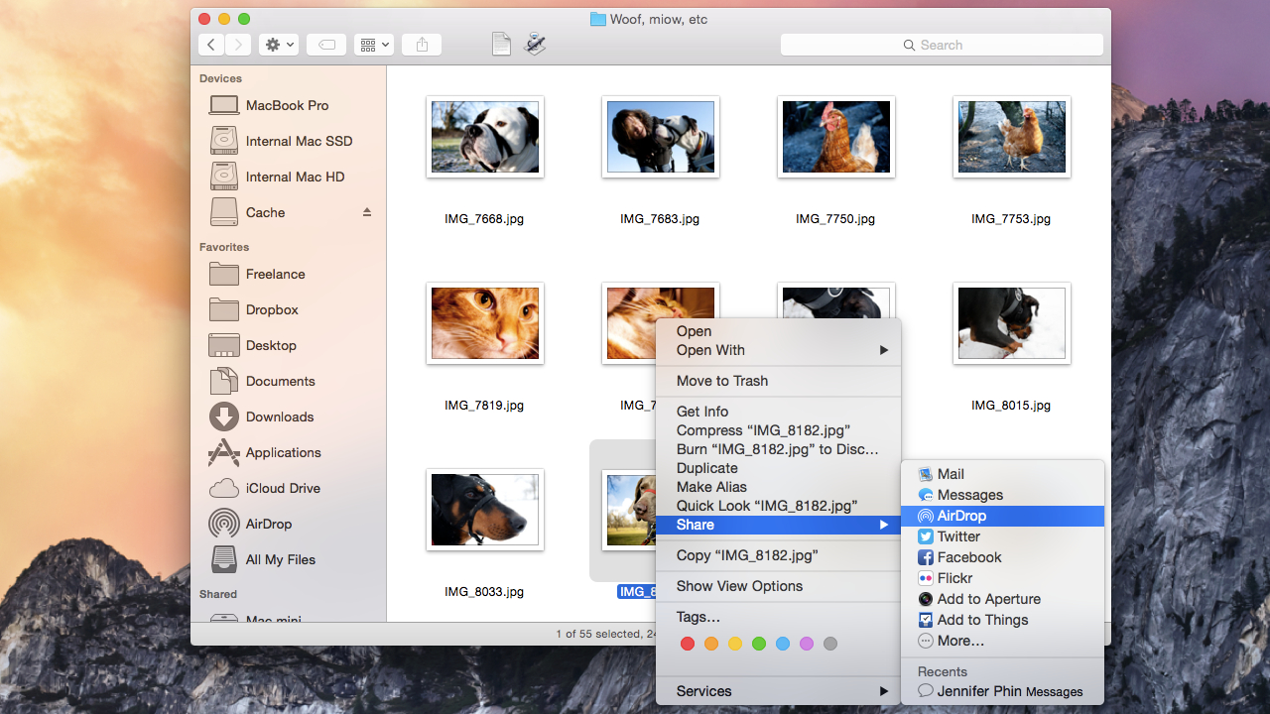Select thumbnail IMG_7753.jpg
Viewport: 1270px width, 714px height.
point(1012,137)
